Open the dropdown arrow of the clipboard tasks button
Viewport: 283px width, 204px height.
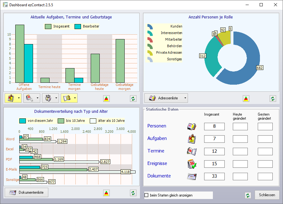19,98
